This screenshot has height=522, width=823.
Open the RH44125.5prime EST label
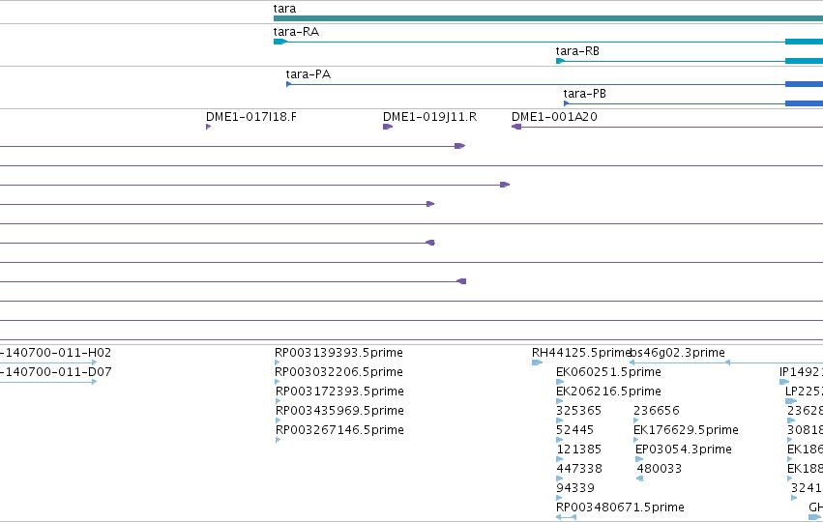[580, 353]
